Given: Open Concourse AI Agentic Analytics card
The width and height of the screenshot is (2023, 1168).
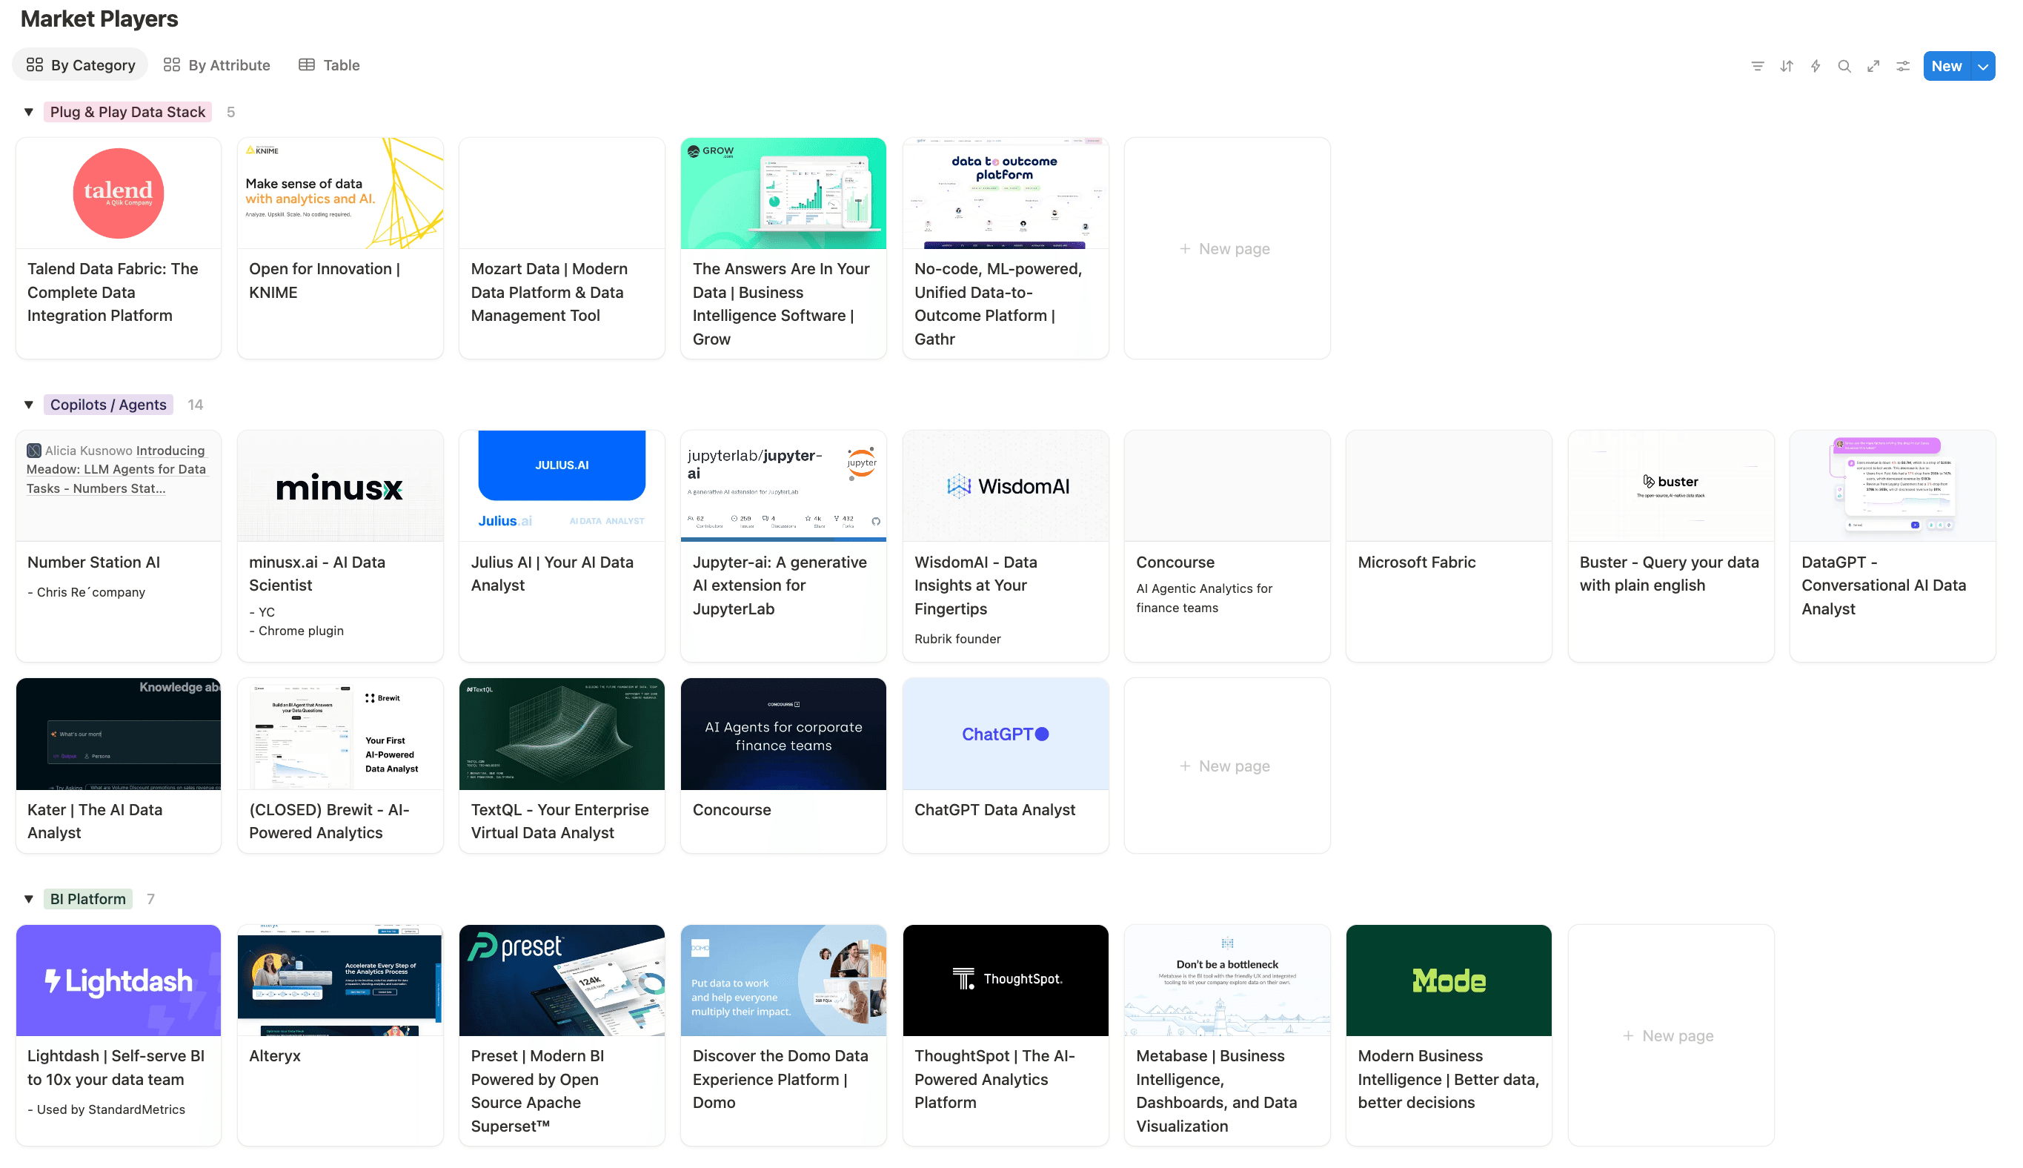Looking at the screenshot, I should click(x=1226, y=546).
